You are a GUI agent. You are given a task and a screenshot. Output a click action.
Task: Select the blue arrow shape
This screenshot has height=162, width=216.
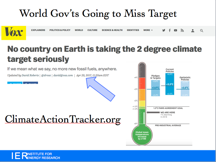click(101, 88)
